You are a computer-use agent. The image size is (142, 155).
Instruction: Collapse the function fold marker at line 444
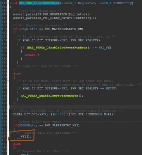(8, 3)
